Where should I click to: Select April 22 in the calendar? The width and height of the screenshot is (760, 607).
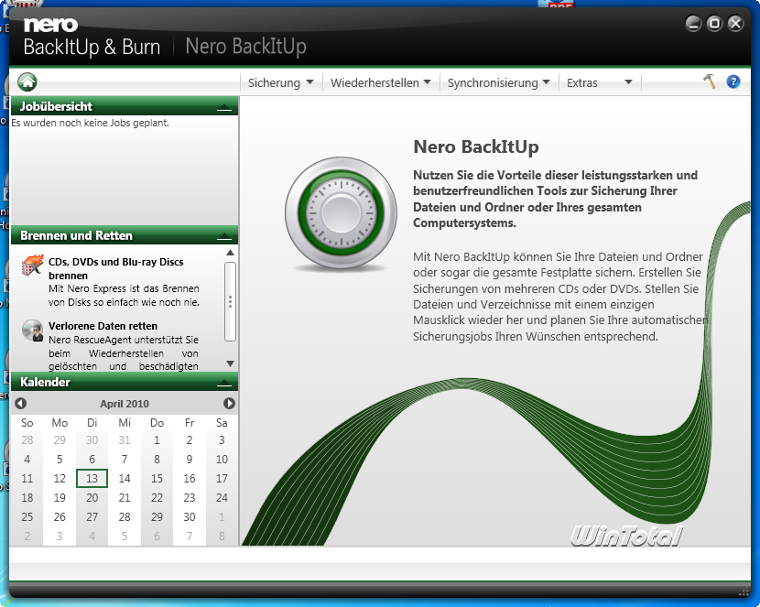[157, 497]
